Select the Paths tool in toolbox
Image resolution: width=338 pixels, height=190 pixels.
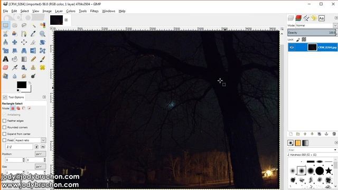24,34
